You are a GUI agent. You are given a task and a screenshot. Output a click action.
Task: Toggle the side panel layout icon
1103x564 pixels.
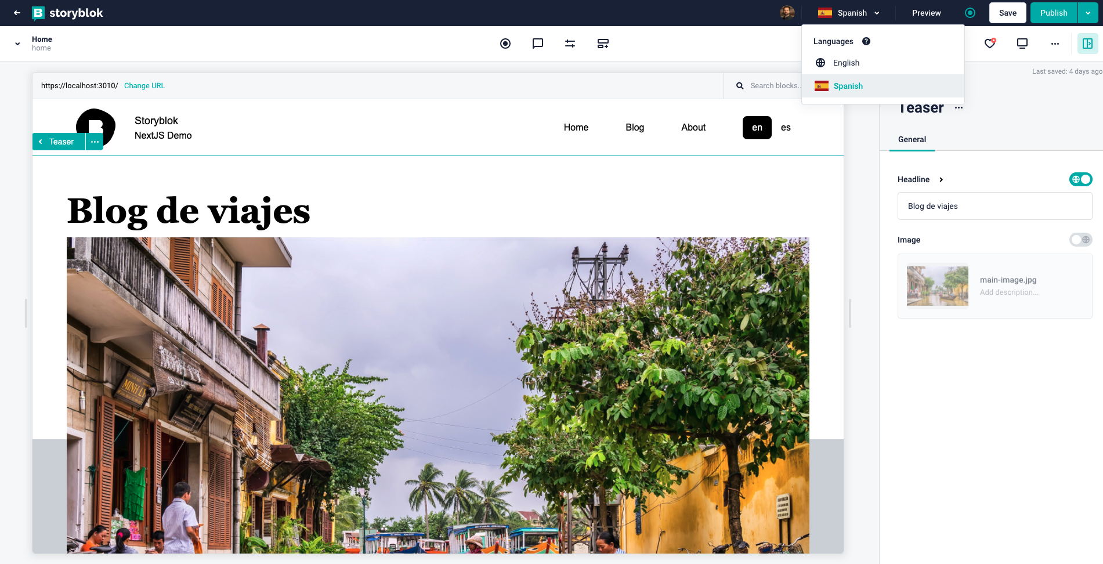pyautogui.click(x=1088, y=44)
